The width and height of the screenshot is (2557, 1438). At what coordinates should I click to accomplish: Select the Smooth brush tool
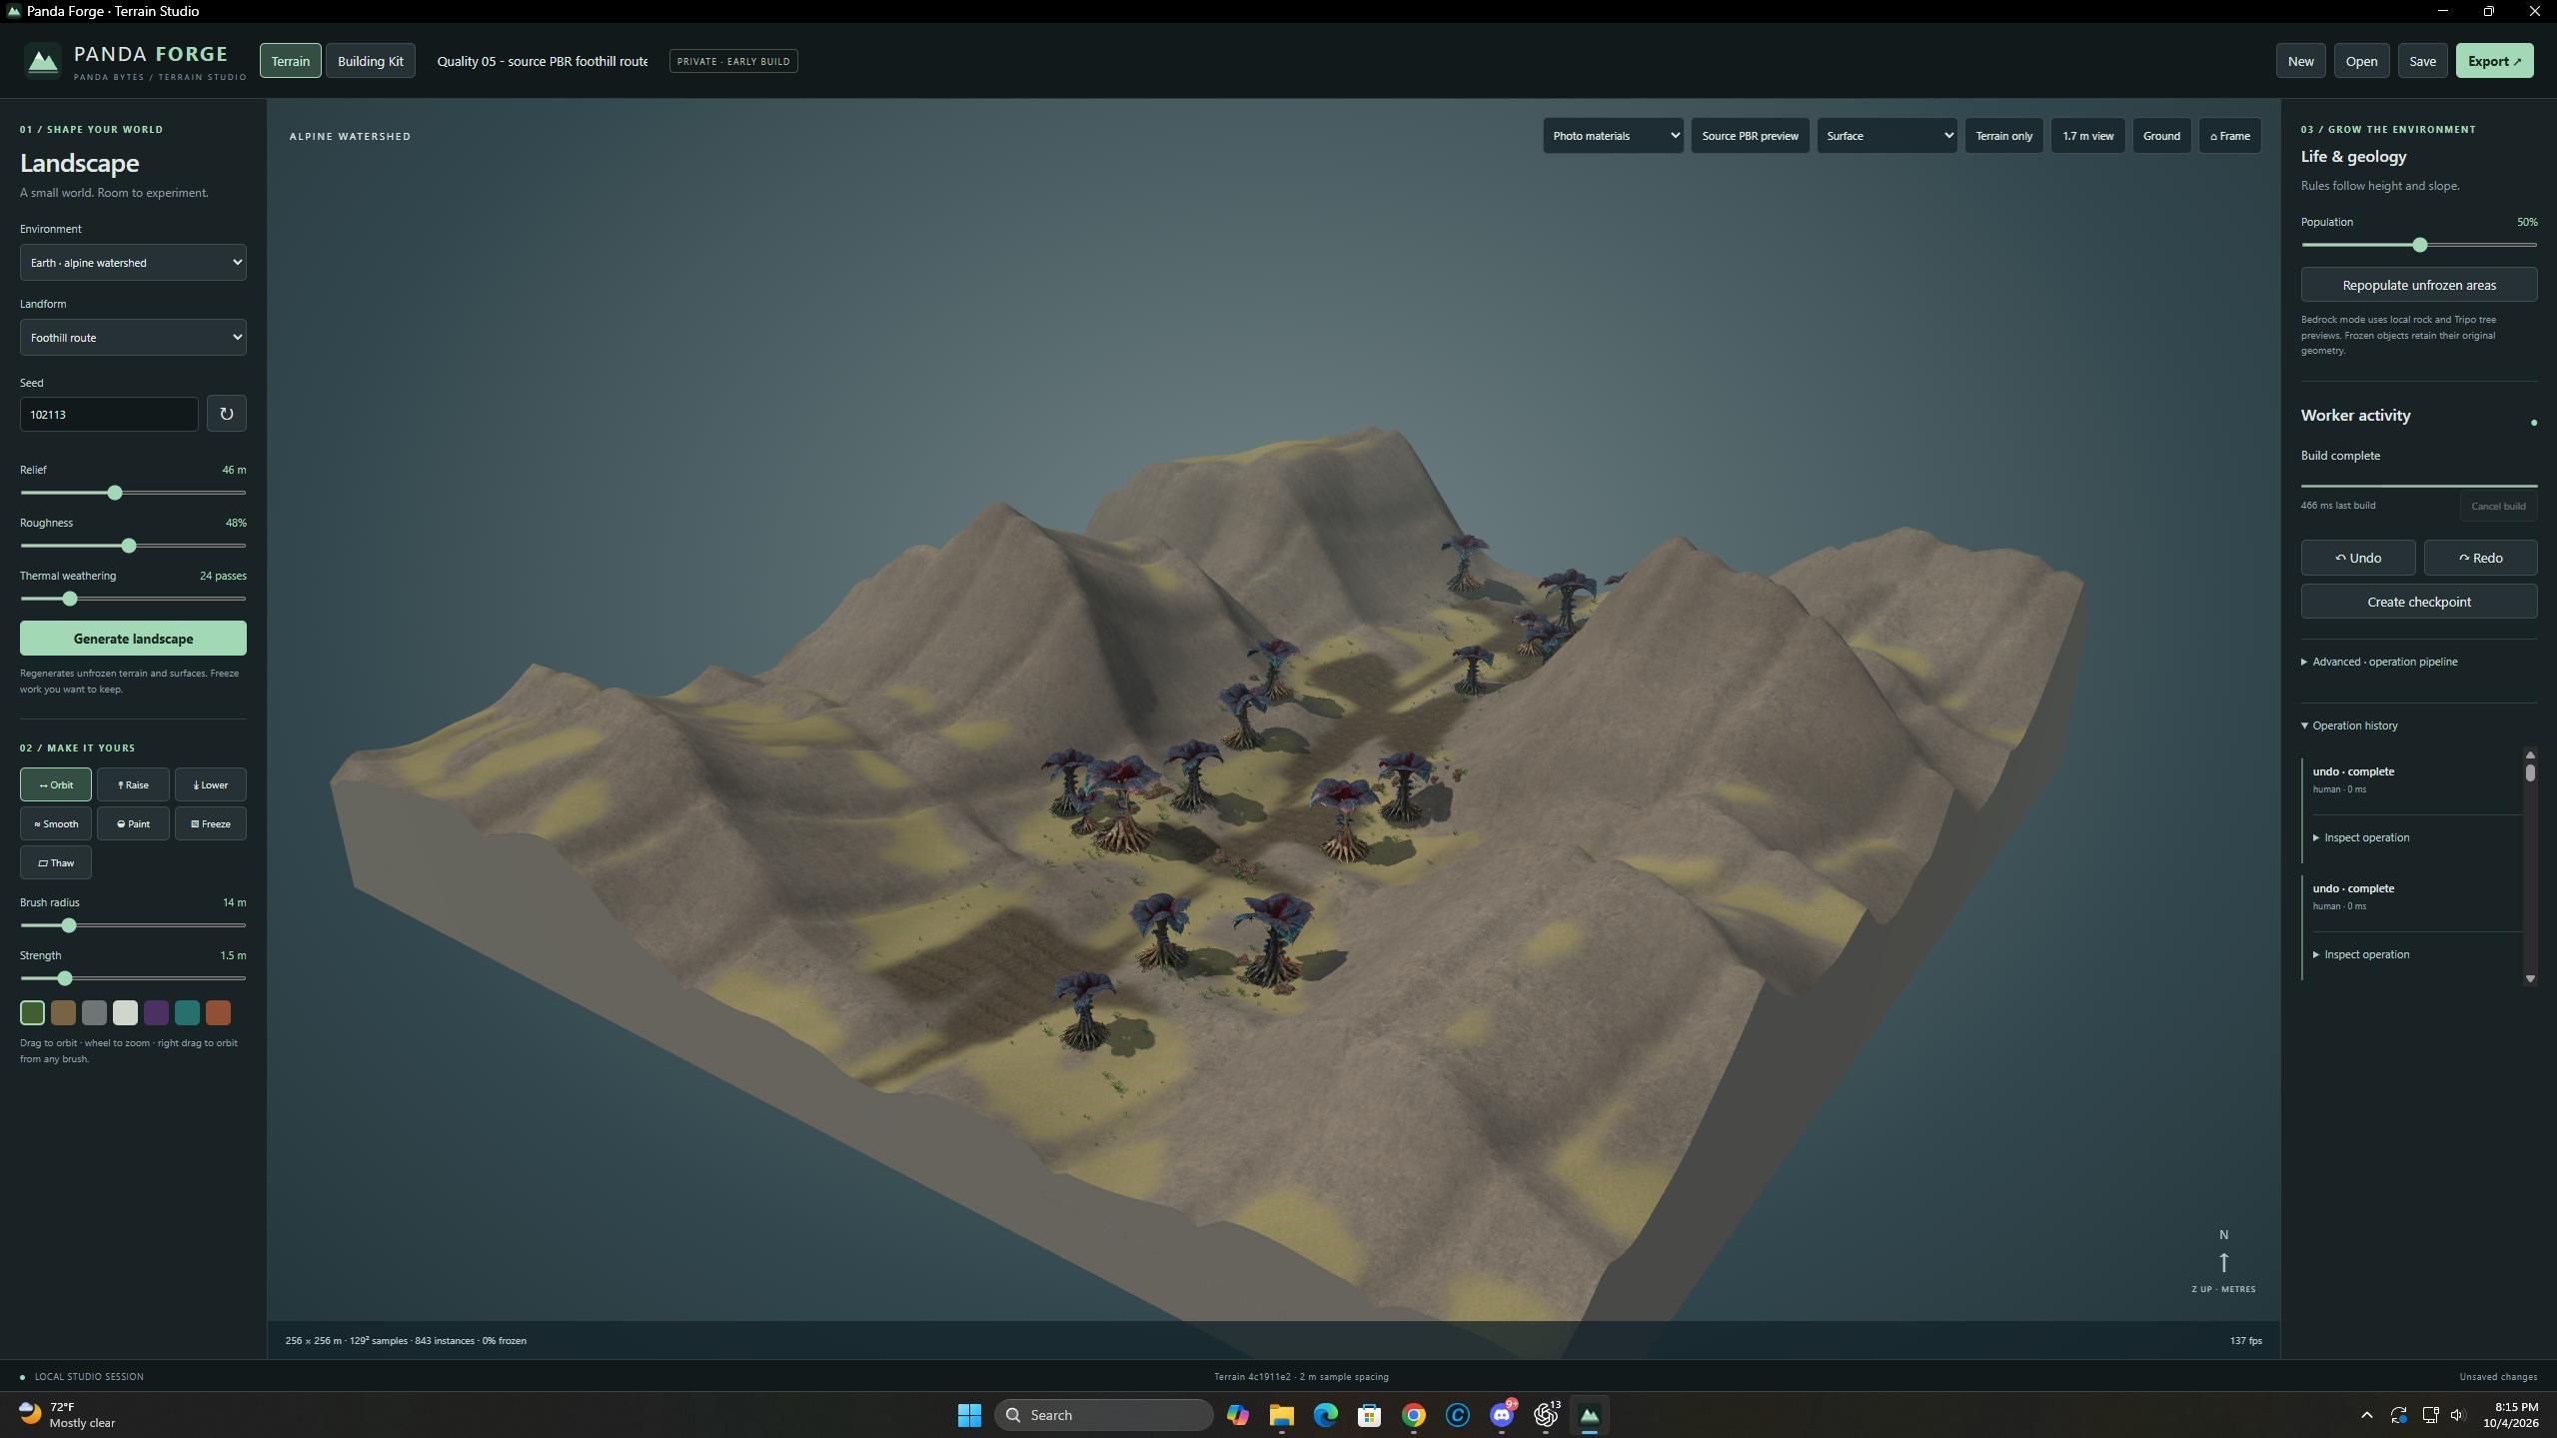tap(55, 823)
